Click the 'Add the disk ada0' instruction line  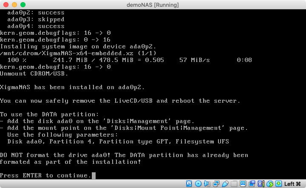97,121
